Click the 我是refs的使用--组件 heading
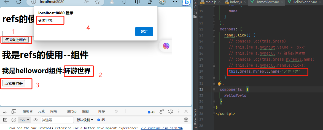The width and height of the screenshot is (323, 130). pos(45,55)
